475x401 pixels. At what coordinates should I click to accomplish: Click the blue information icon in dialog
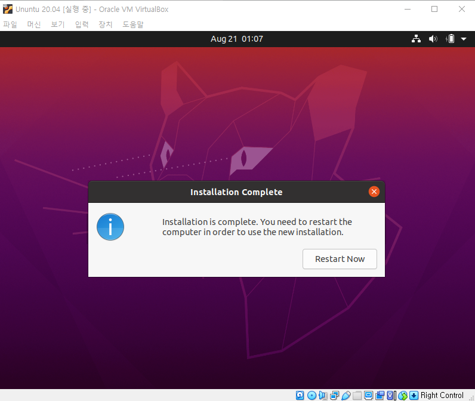pyautogui.click(x=110, y=227)
